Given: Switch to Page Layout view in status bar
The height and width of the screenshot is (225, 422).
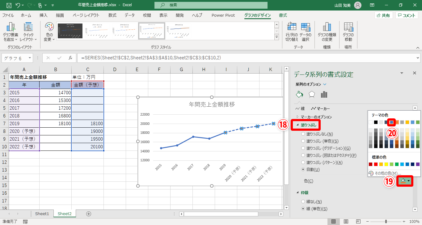Looking at the screenshot, I should pos(346,222).
